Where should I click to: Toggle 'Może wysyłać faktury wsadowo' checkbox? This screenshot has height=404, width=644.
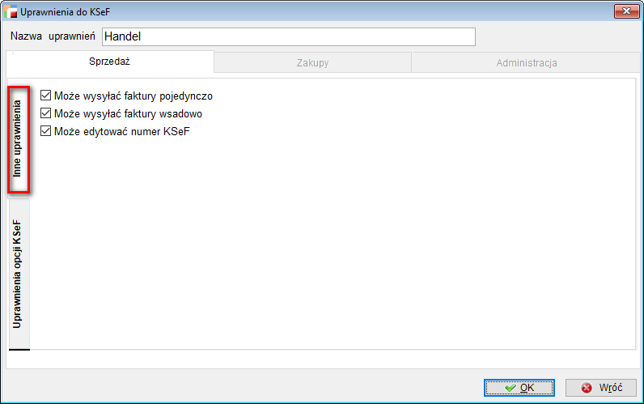point(46,113)
